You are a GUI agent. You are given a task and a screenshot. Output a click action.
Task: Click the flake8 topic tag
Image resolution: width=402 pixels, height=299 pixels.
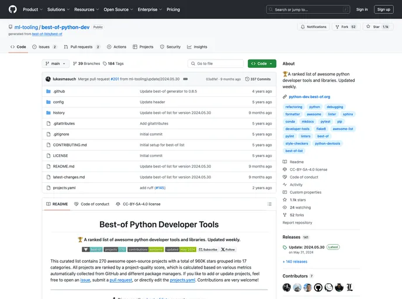point(321,129)
